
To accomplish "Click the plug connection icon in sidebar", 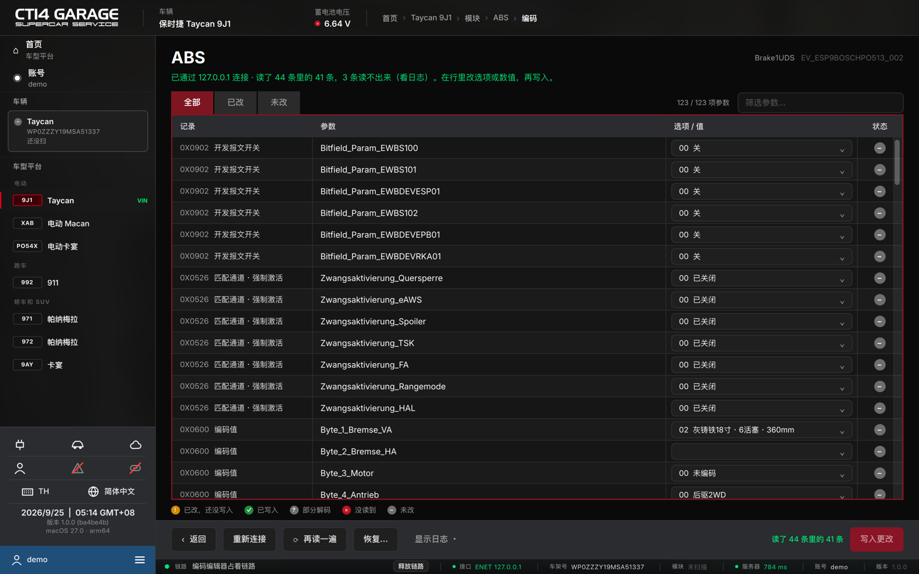I will point(20,445).
